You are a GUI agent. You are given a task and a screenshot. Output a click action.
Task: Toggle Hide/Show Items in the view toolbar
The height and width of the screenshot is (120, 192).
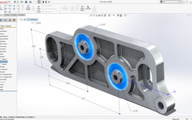click(x=114, y=16)
